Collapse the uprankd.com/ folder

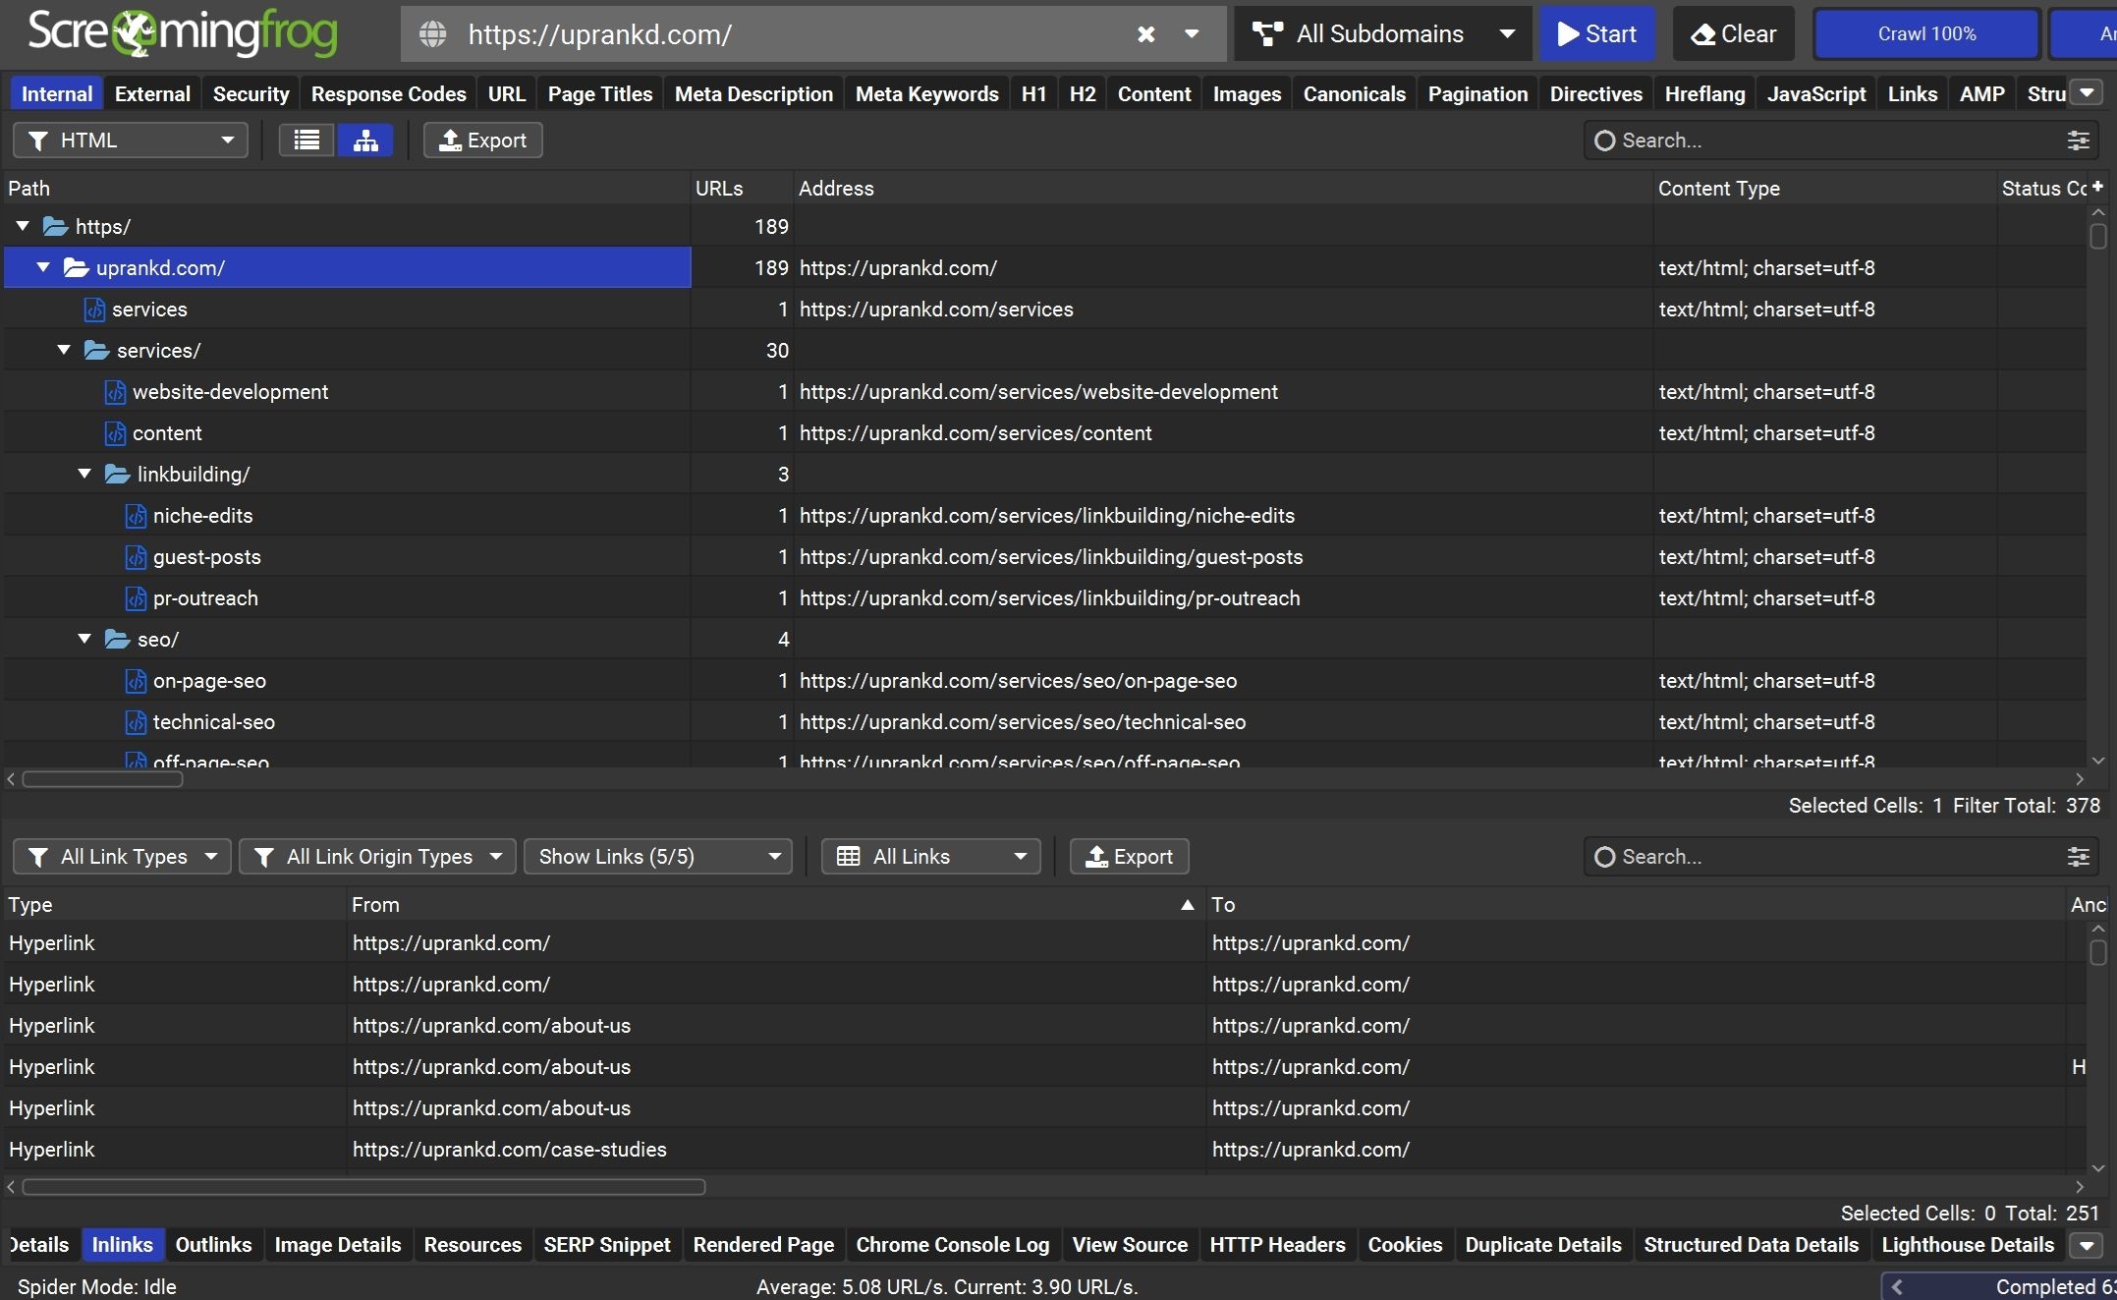point(43,267)
